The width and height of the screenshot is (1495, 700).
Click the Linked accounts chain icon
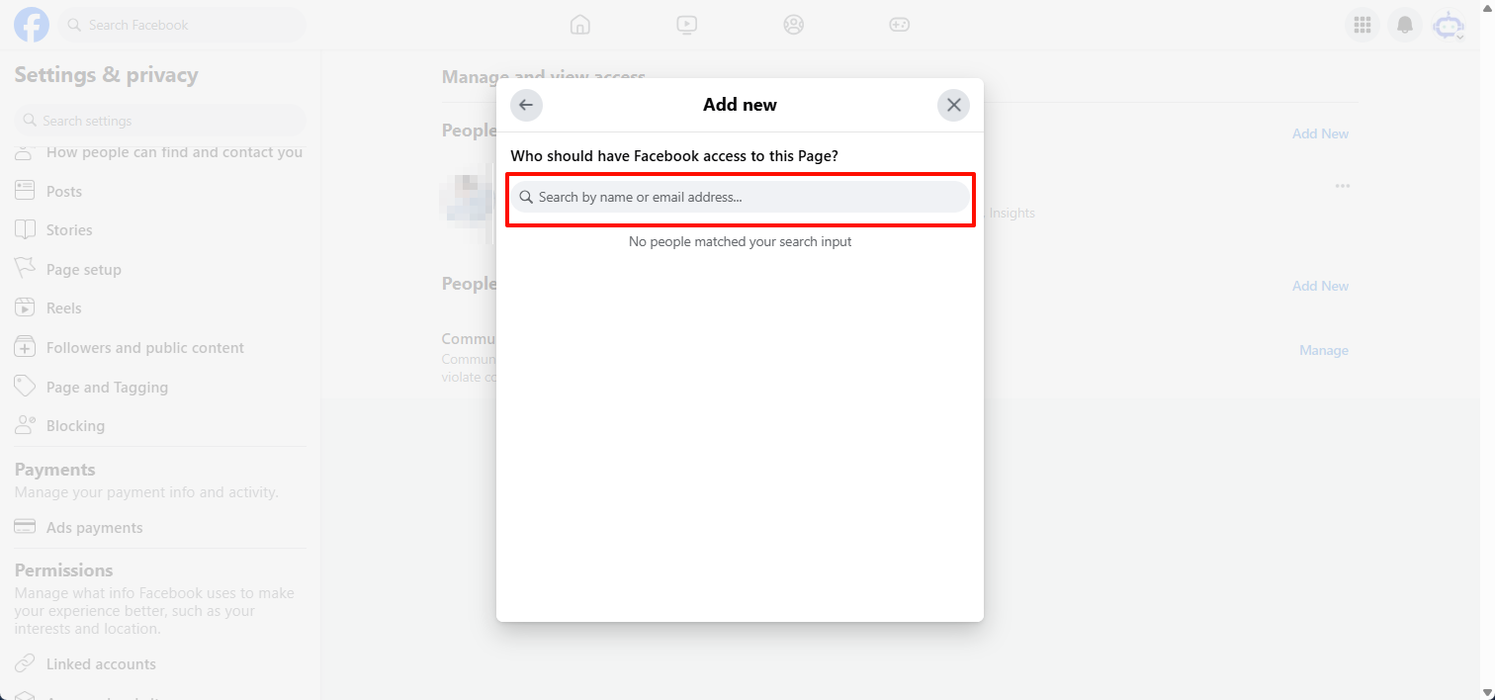26,663
